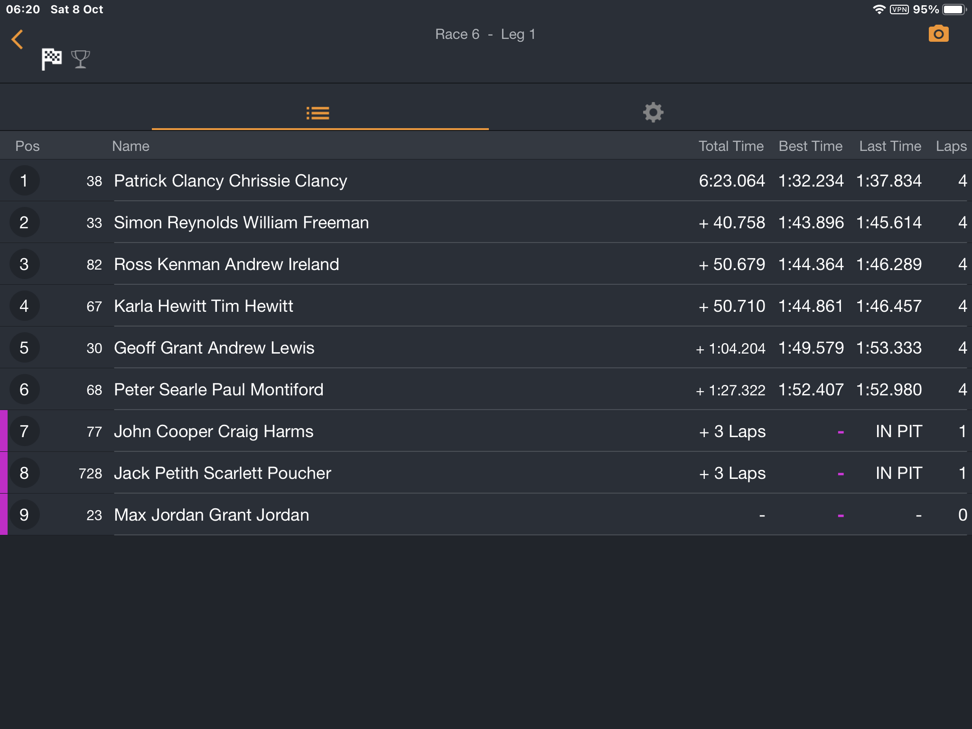This screenshot has height=729, width=972.
Task: Sort by the Total Time column header
Action: (x=731, y=146)
